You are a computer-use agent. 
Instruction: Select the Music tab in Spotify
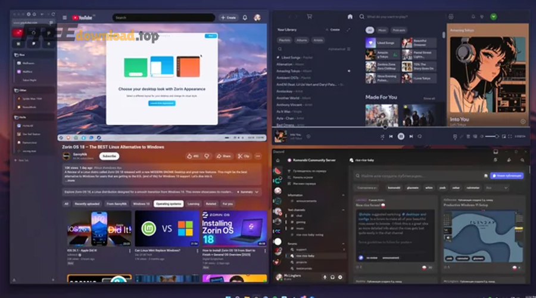383,30
